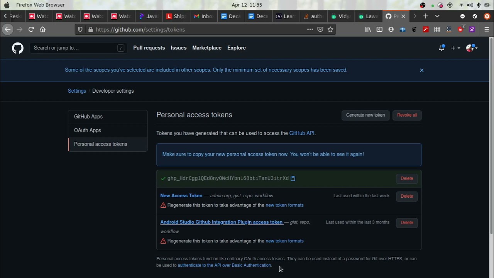494x278 pixels.
Task: Open Issues page
Action: point(179,48)
